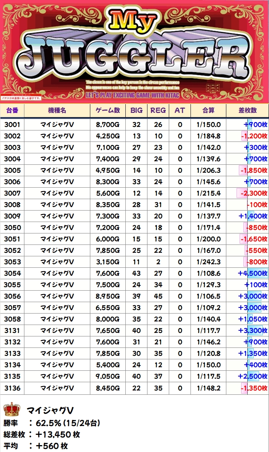Screen dimensions: 269x452
Task: Click machine number 3009
Action: pyautogui.click(x=13, y=216)
